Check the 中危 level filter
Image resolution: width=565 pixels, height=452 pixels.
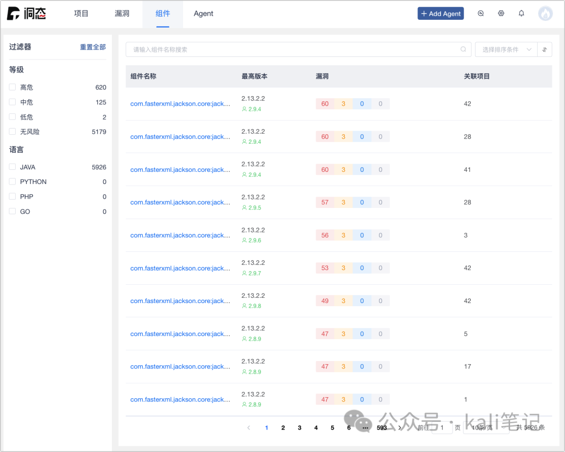[12, 102]
